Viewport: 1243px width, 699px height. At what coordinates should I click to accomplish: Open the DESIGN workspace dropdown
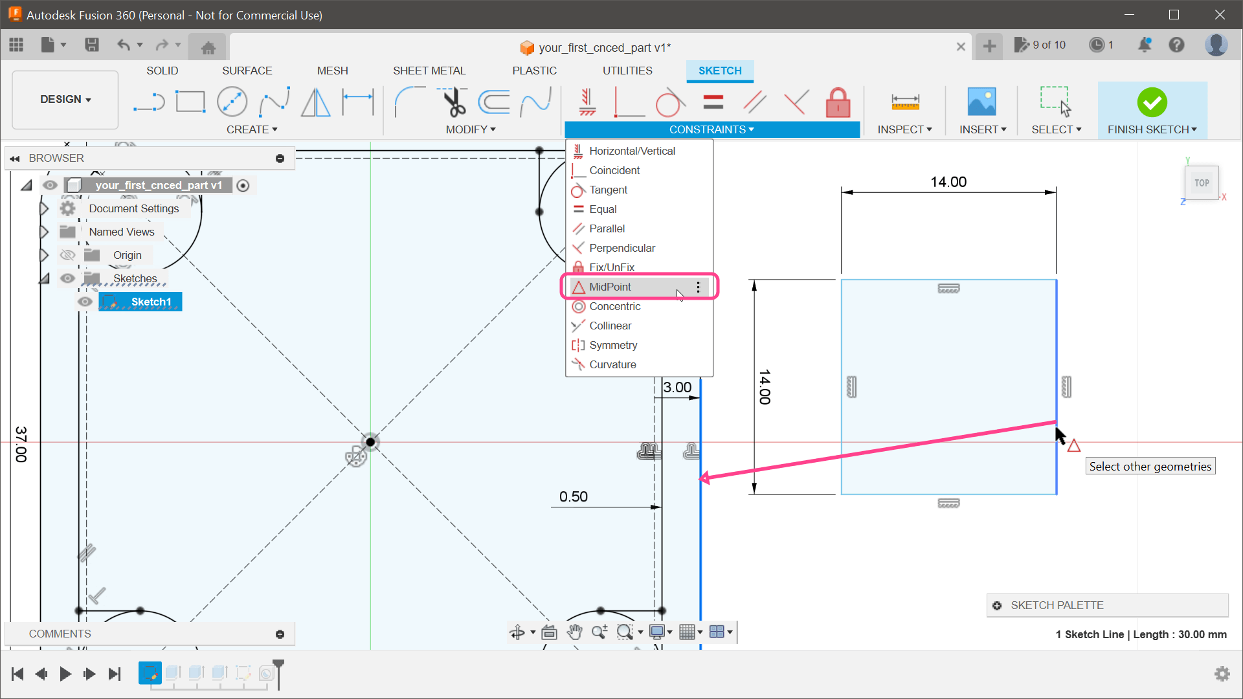coord(65,100)
